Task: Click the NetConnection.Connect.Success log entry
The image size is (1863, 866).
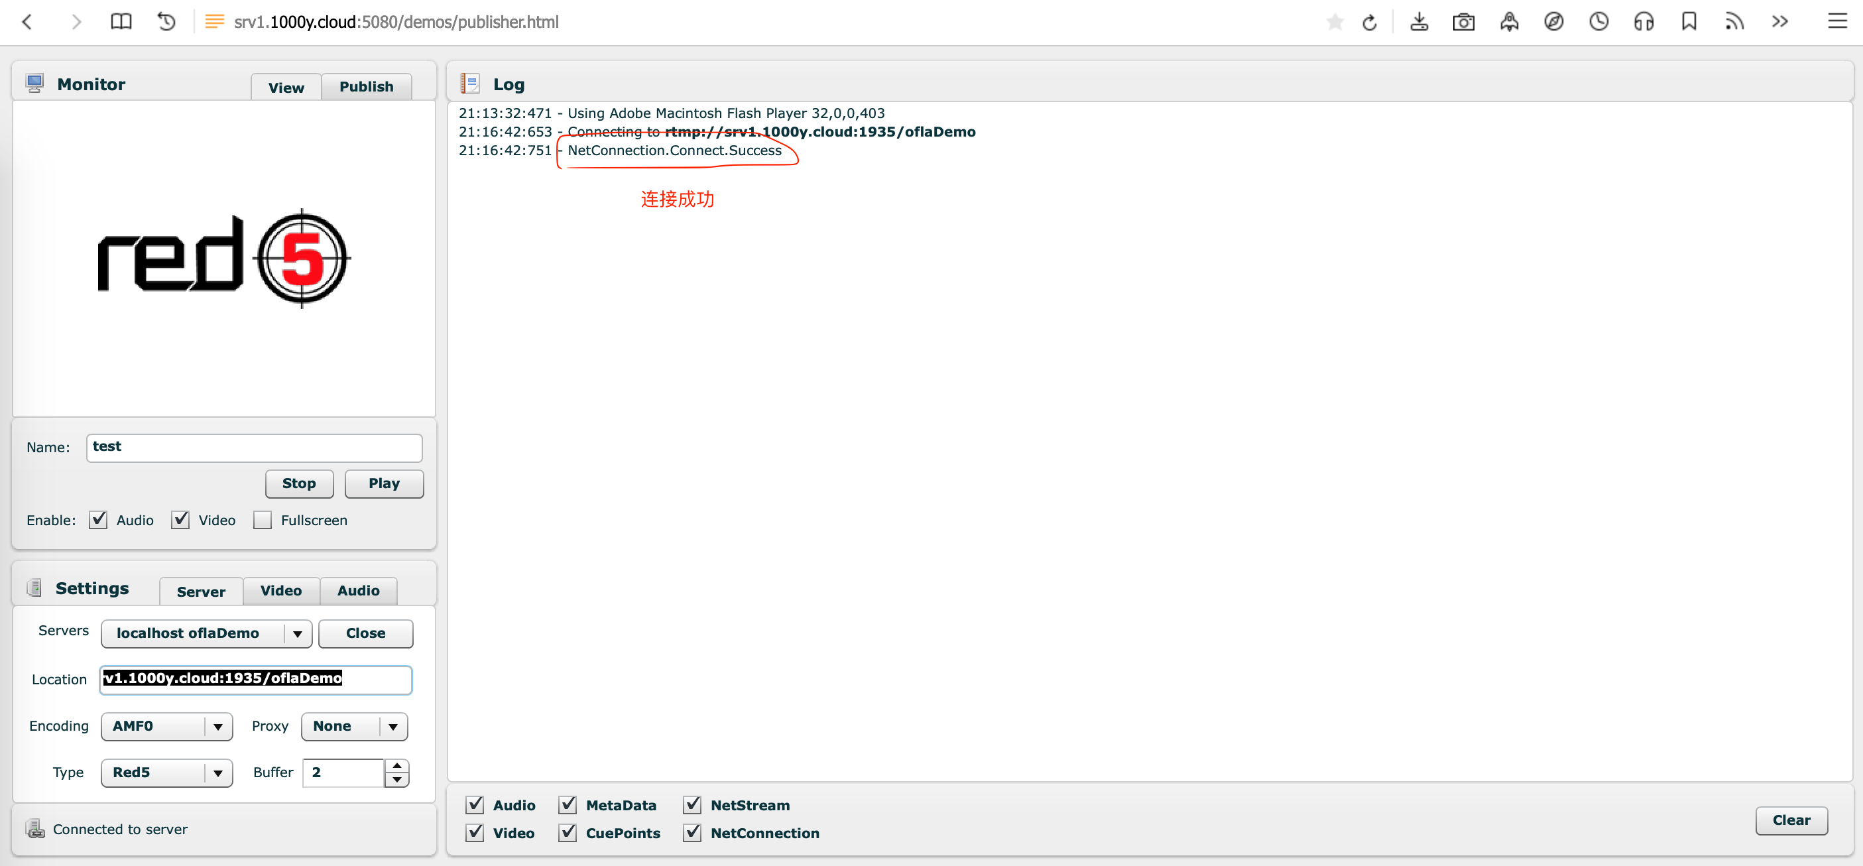Action: [674, 151]
